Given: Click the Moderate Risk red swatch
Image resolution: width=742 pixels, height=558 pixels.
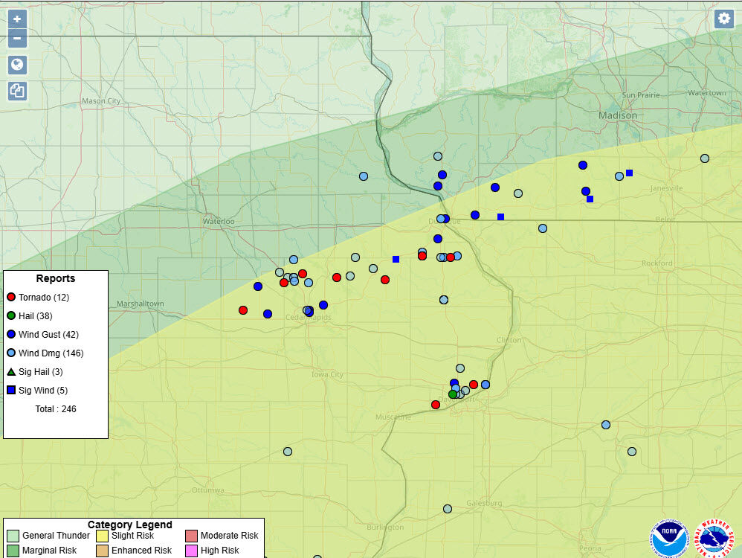Looking at the screenshot, I should pos(192,536).
